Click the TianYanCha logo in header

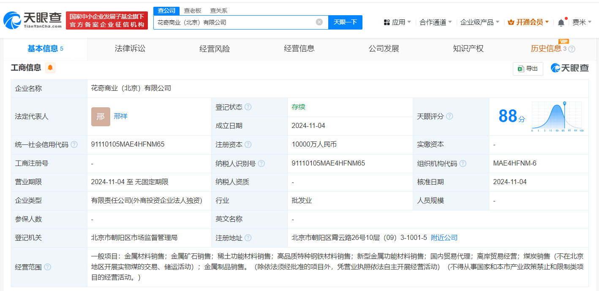(x=33, y=20)
